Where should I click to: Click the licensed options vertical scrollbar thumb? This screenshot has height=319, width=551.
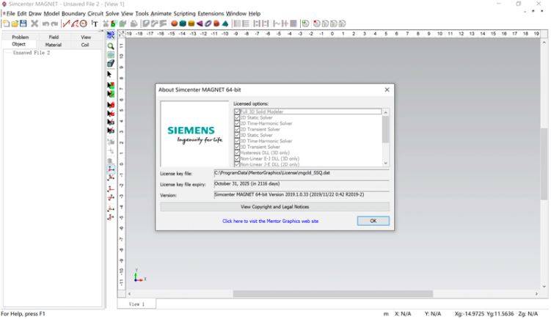coord(385,129)
